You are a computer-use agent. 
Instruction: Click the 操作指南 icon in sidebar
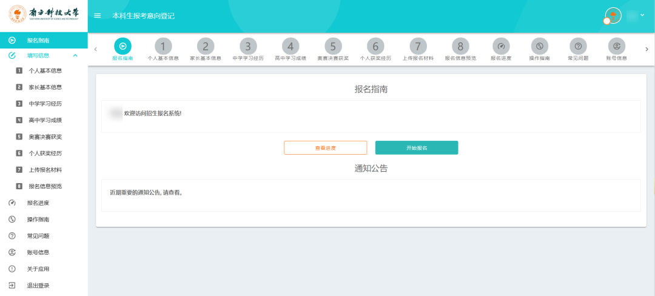pos(12,220)
